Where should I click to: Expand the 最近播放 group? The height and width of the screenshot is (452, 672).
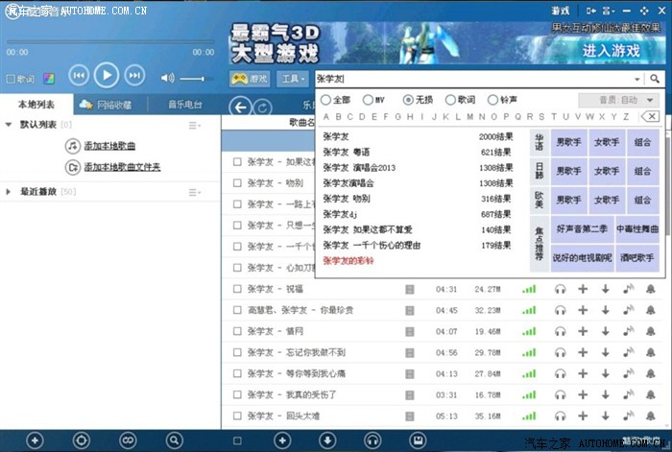point(8,192)
